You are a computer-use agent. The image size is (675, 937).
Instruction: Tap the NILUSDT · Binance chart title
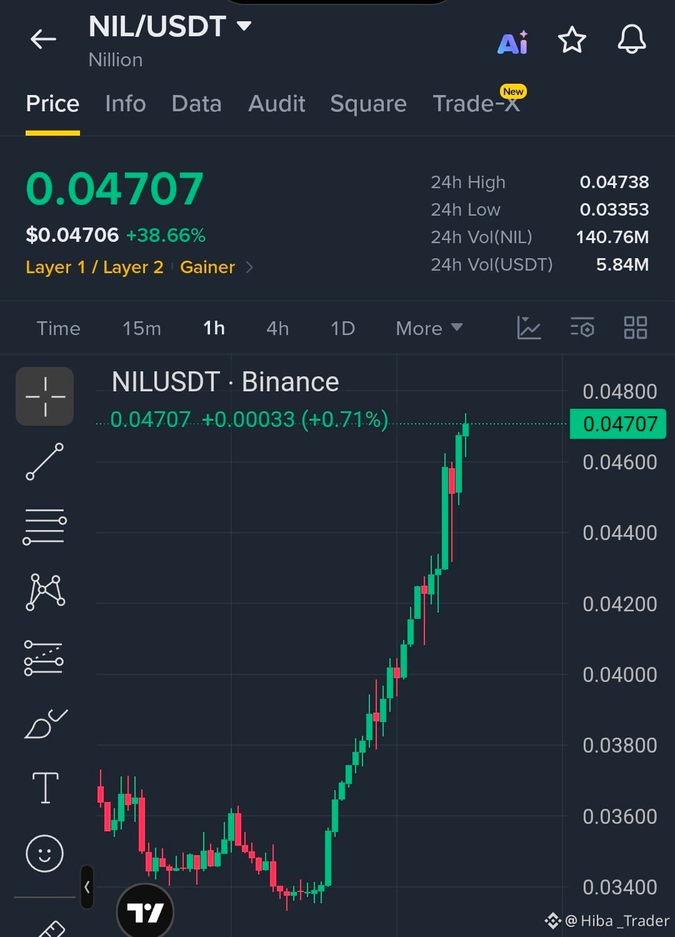225,382
